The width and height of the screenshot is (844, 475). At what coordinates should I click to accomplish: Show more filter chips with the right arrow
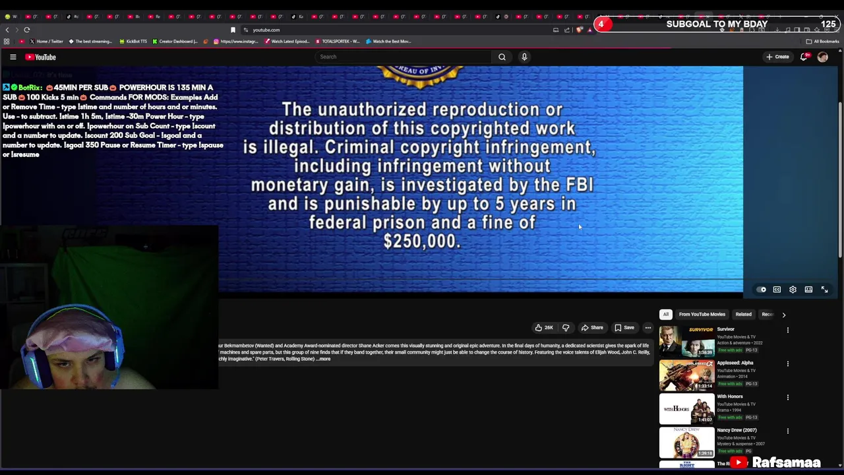point(784,315)
